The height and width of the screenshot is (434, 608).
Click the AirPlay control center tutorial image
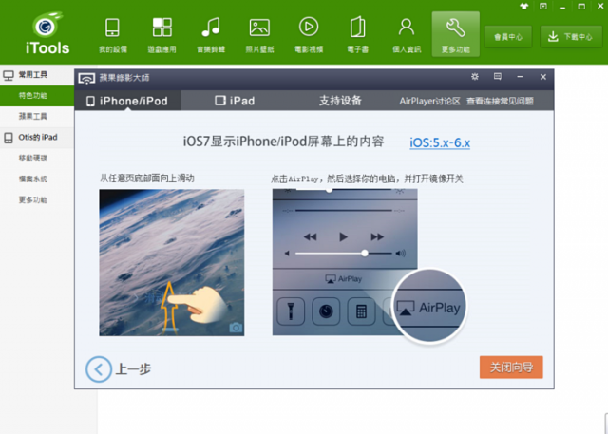pos(345,262)
